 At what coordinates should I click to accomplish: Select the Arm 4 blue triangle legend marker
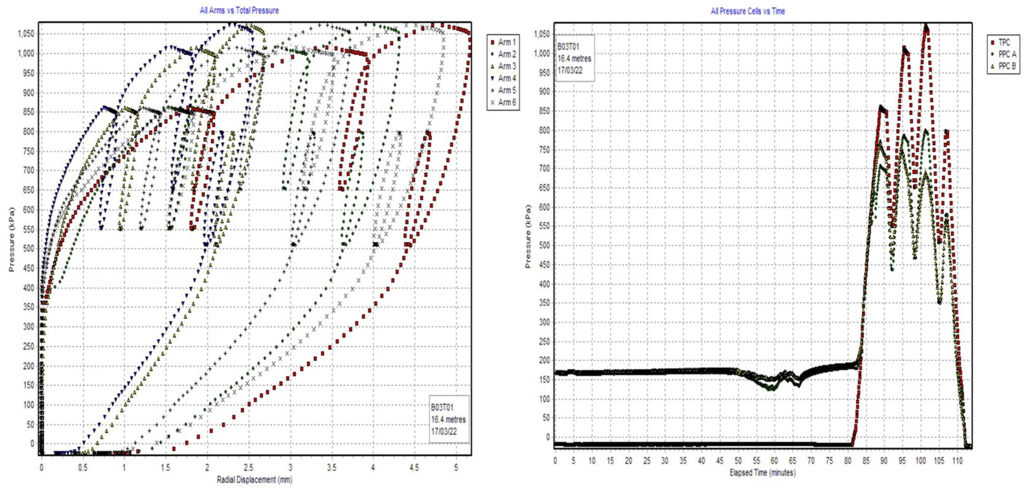492,78
